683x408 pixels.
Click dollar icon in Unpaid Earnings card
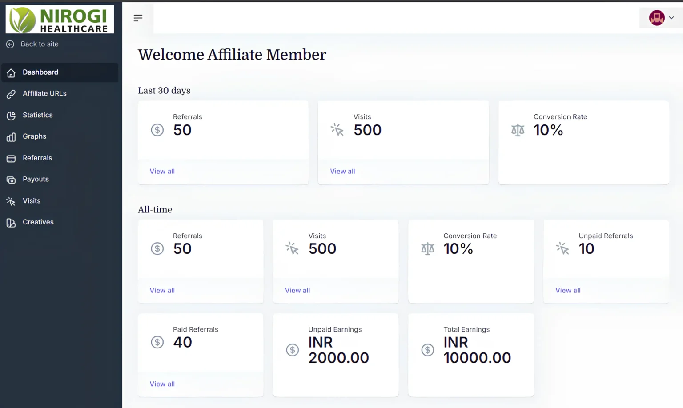point(293,350)
